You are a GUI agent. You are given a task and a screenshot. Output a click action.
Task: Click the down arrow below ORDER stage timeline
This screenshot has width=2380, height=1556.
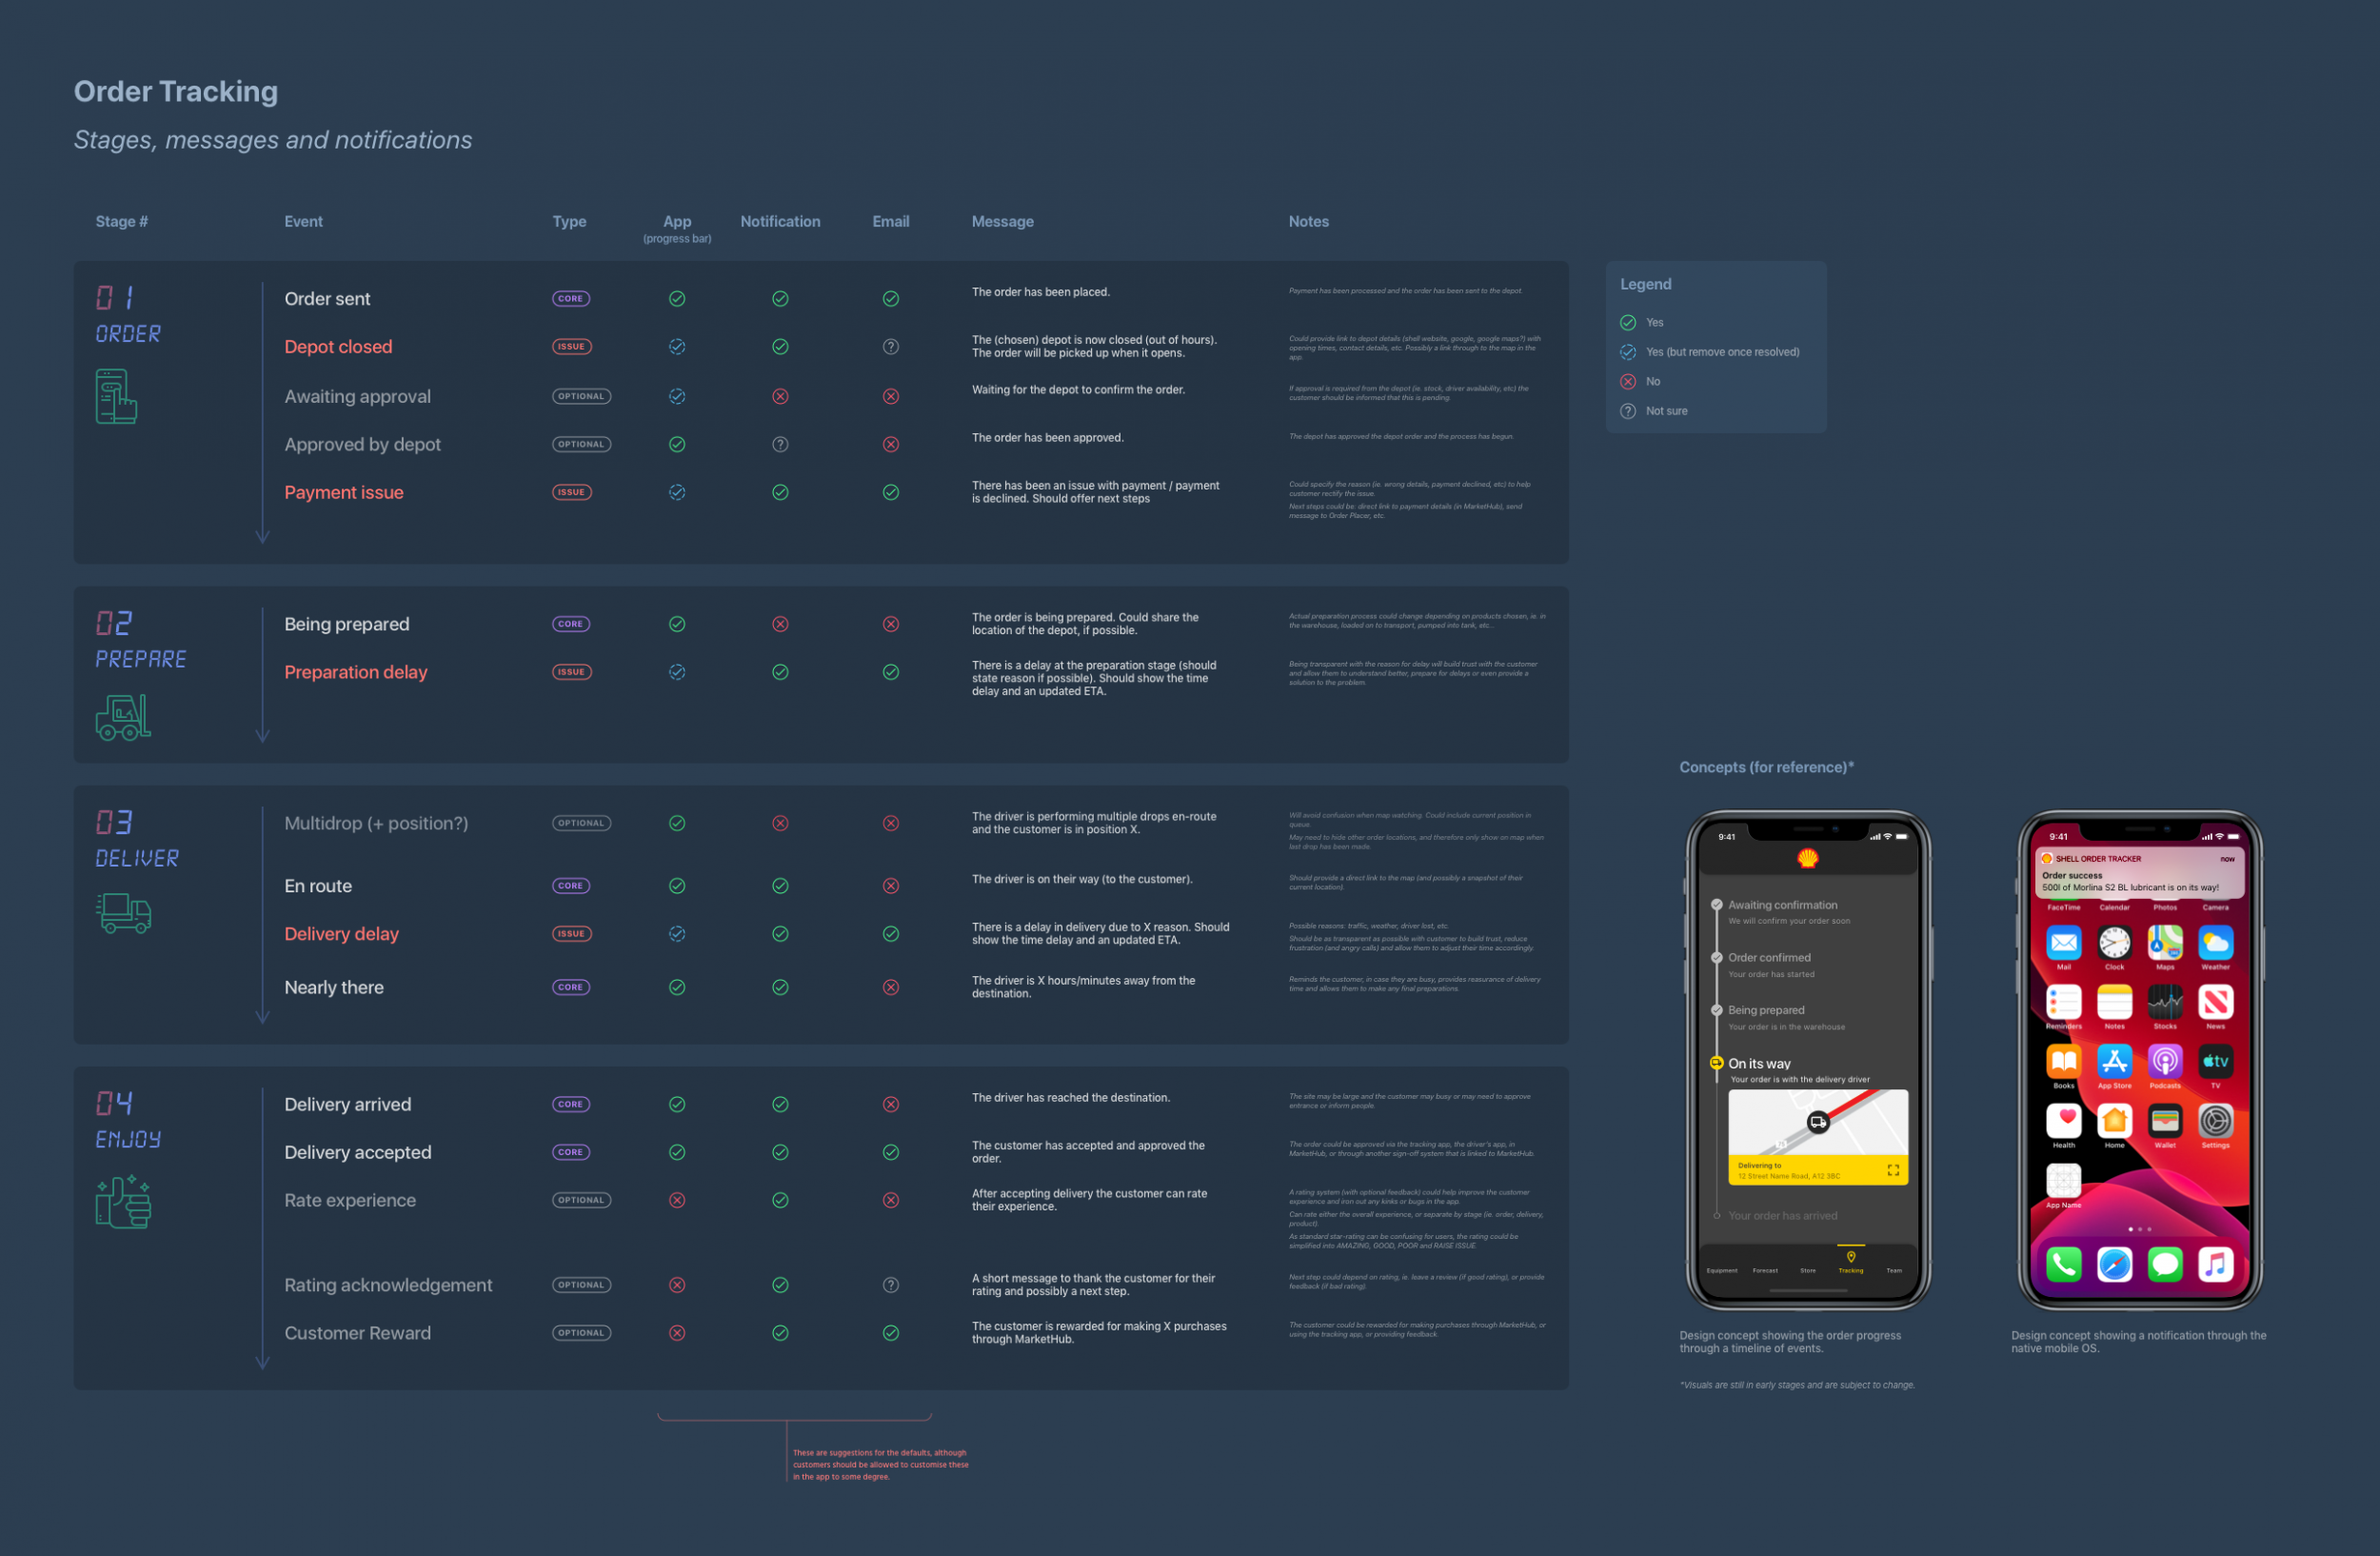click(262, 537)
